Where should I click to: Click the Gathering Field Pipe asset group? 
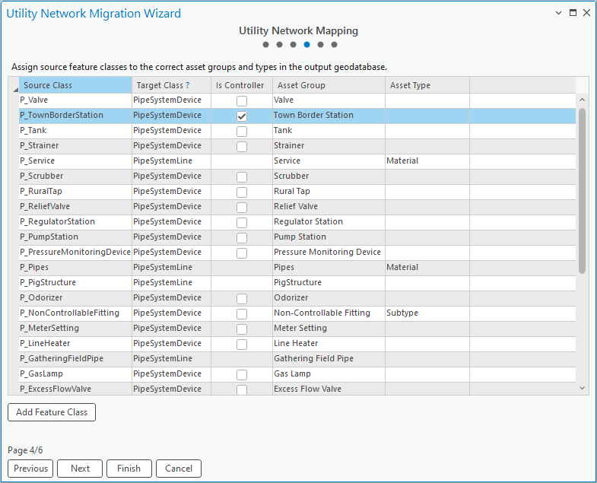(x=329, y=359)
